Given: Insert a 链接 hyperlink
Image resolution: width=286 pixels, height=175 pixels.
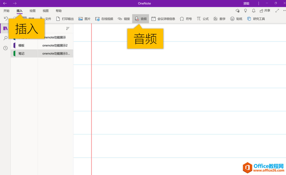Looking at the screenshot, I should point(124,19).
